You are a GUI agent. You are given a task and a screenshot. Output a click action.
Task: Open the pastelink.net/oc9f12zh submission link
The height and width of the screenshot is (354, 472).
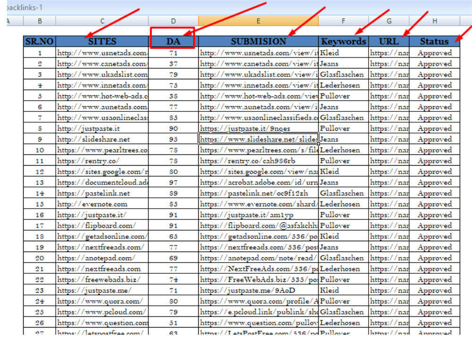[258, 193]
